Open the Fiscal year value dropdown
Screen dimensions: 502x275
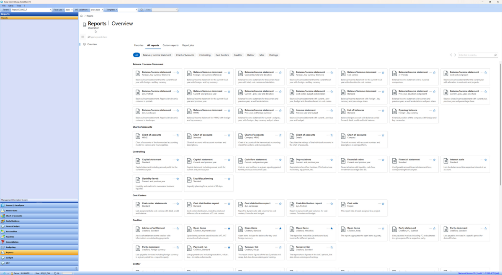coord(73,10)
